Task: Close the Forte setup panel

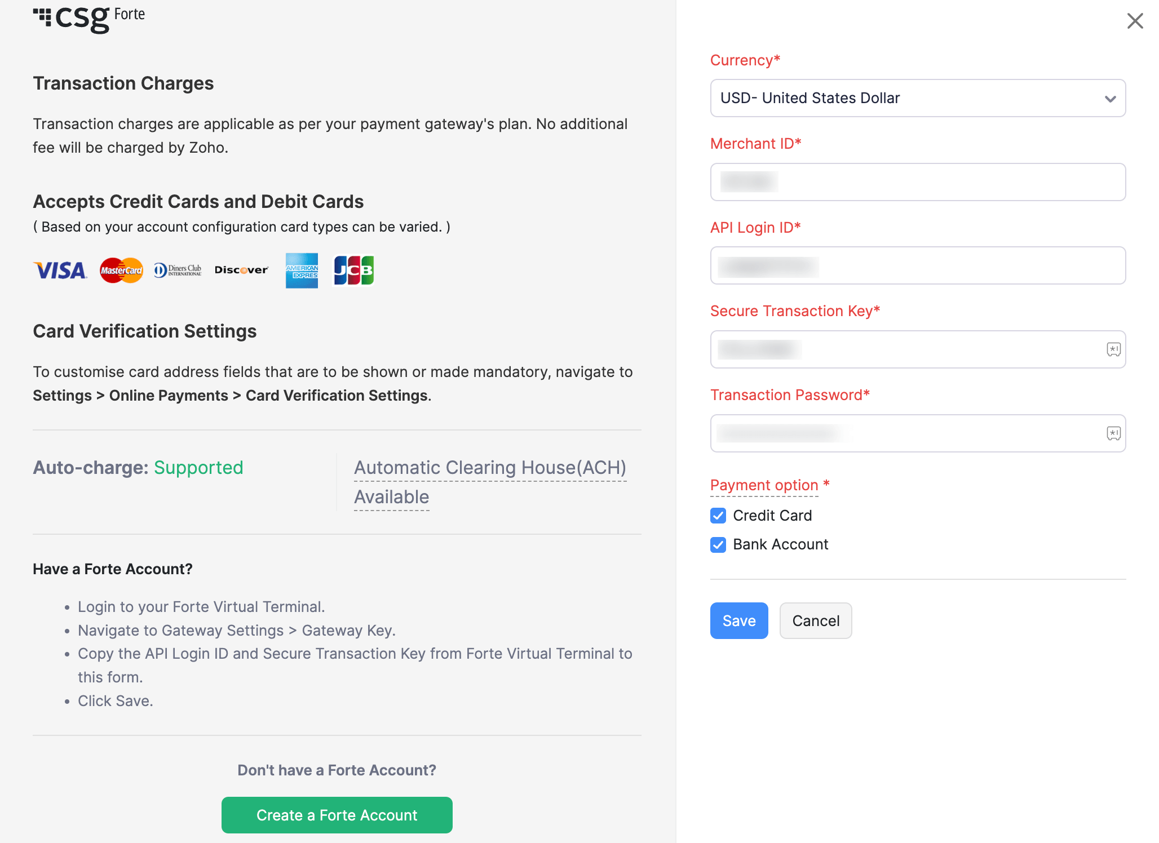Action: [x=1135, y=21]
